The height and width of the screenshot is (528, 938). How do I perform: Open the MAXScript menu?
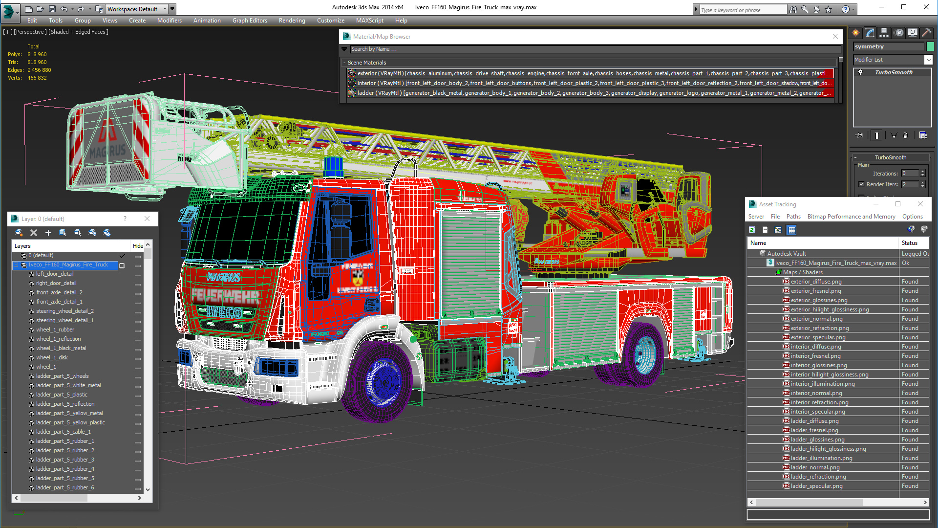click(x=370, y=21)
